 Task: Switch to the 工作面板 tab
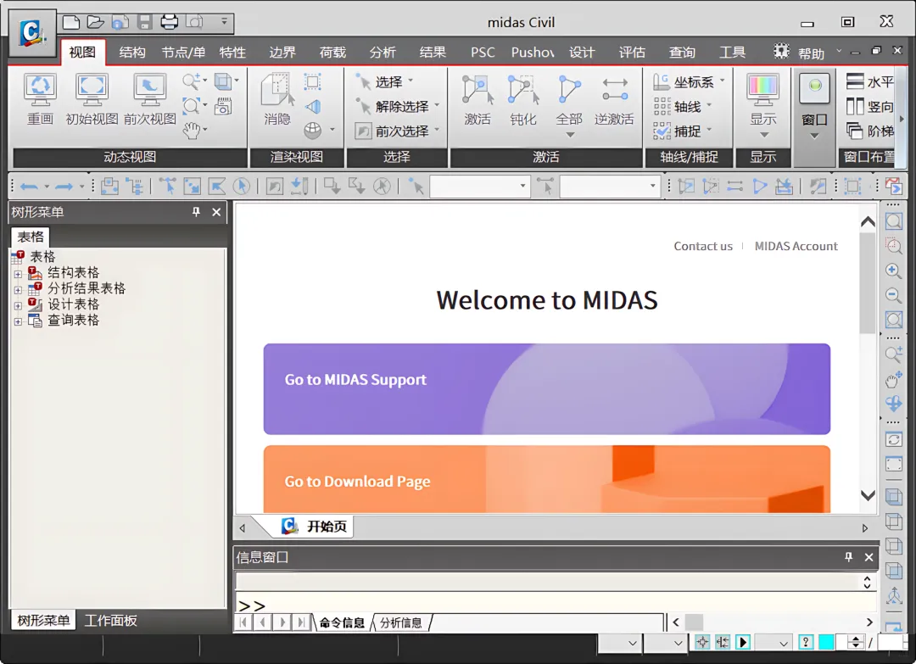[110, 620]
